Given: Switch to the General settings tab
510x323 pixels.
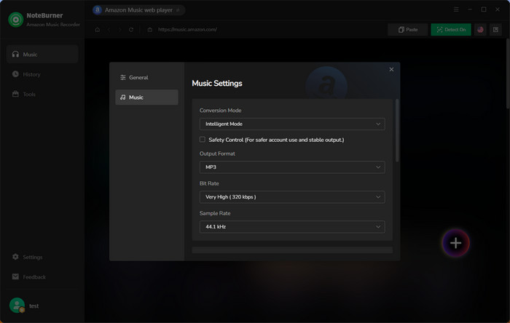Looking at the screenshot, I should [146, 77].
